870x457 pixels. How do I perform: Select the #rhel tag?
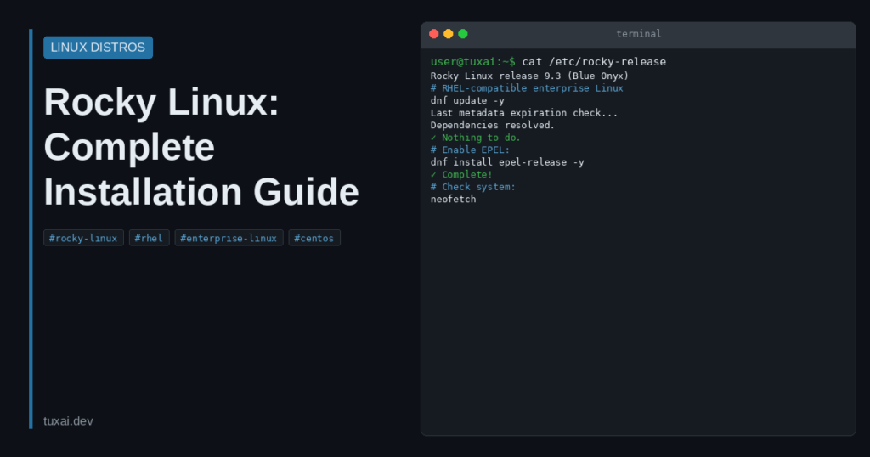coord(149,238)
